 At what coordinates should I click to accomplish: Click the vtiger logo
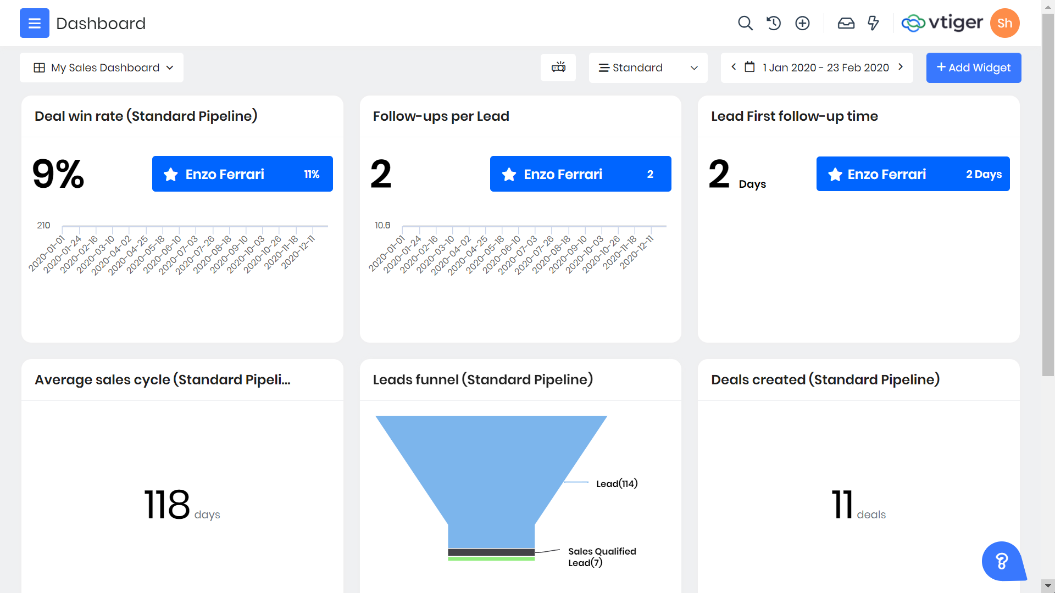[x=942, y=23]
